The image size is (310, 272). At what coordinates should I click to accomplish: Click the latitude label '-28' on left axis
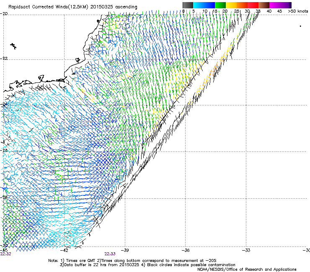[x=4, y=197]
